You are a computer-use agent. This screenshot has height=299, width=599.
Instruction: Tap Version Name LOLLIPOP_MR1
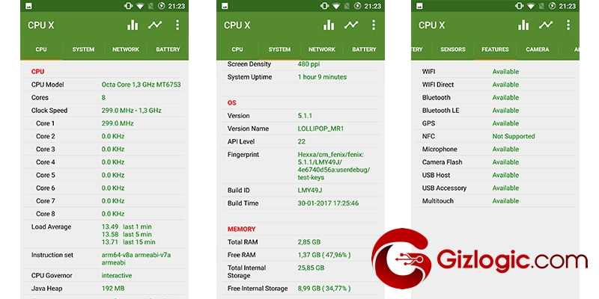pos(320,129)
